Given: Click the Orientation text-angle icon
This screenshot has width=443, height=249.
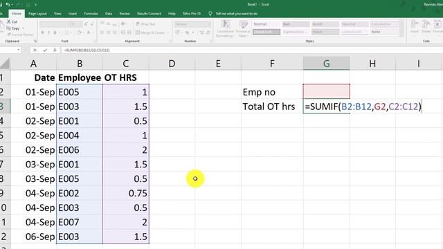Looking at the screenshot, I should click(x=123, y=24).
